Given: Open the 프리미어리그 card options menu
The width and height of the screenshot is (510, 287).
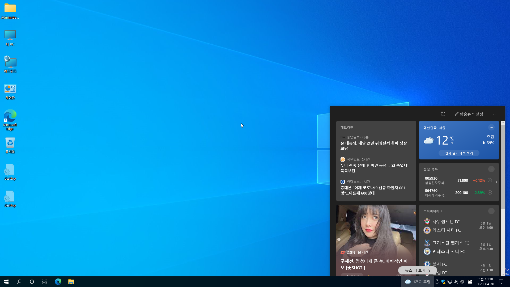Looking at the screenshot, I should coord(491,211).
